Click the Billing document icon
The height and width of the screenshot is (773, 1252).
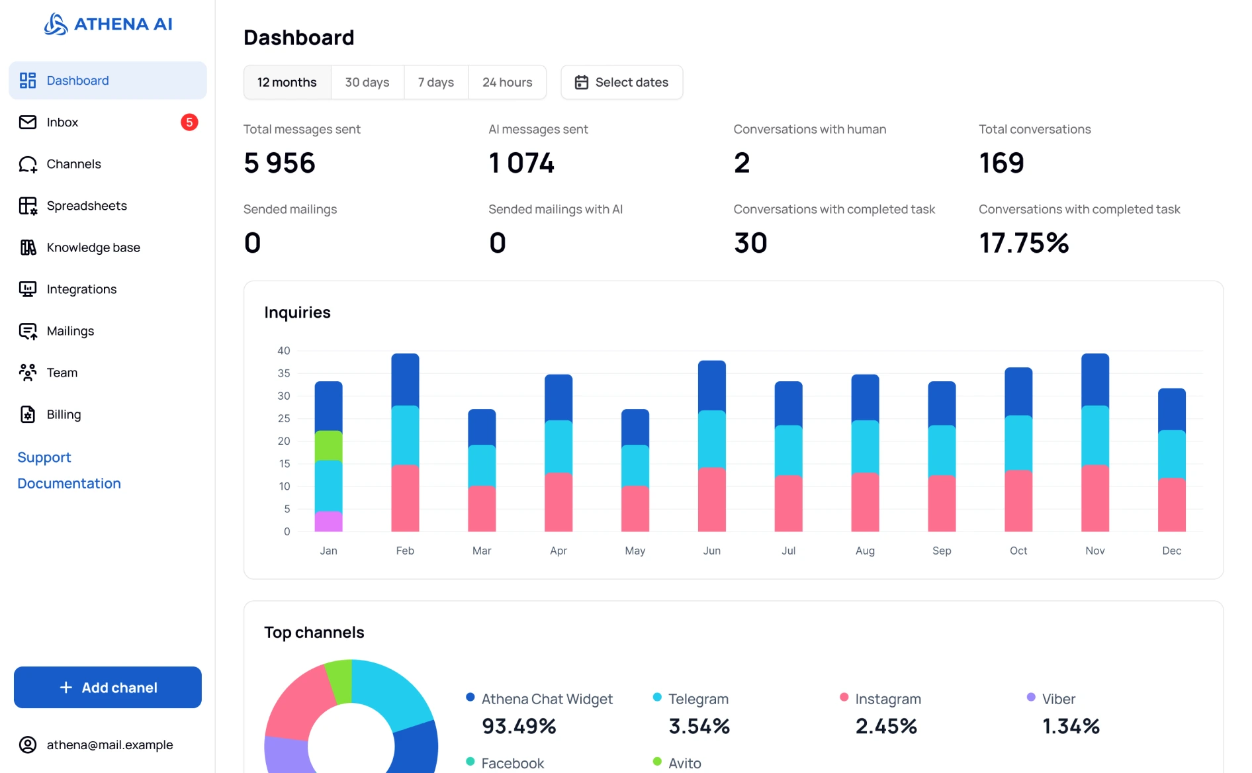pos(28,414)
